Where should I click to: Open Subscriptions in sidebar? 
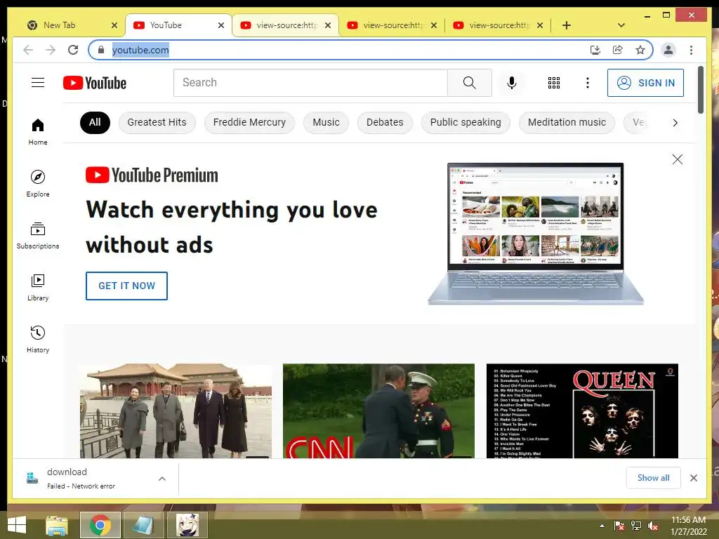[38, 236]
